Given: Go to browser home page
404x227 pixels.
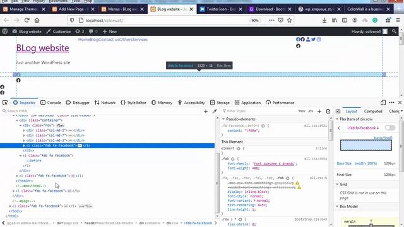Looking at the screenshot, I should pyautogui.click(x=37, y=20).
